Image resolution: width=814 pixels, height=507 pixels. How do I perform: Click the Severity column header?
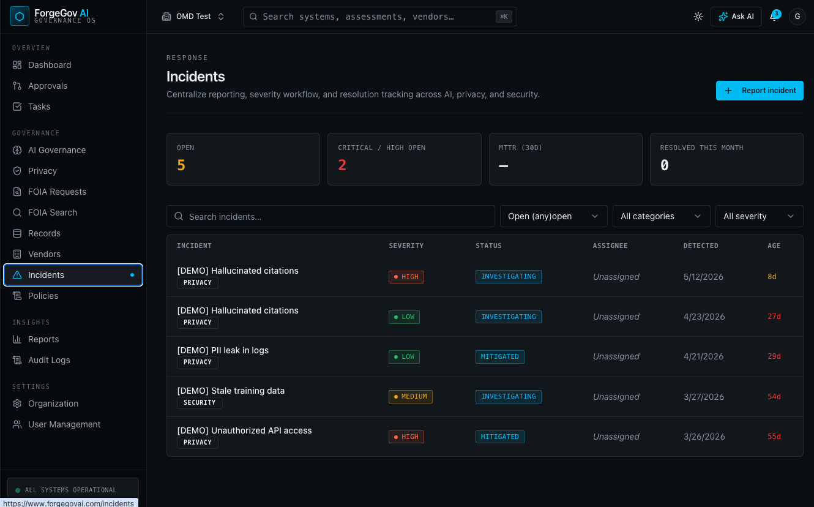point(406,246)
